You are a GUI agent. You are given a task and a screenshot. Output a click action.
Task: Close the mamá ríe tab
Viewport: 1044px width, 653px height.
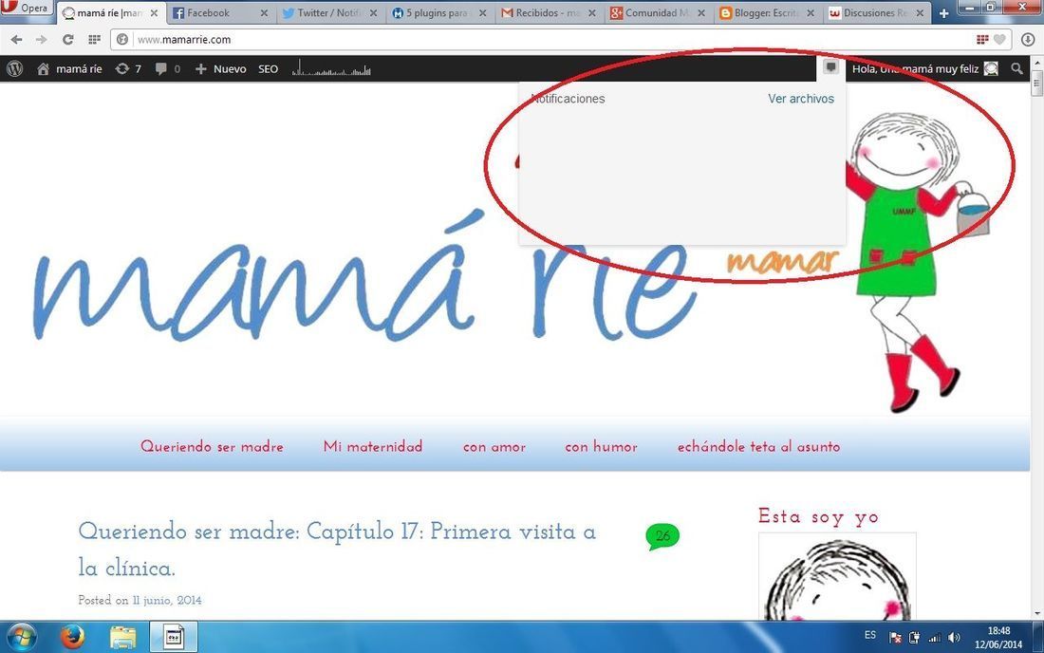tap(154, 13)
